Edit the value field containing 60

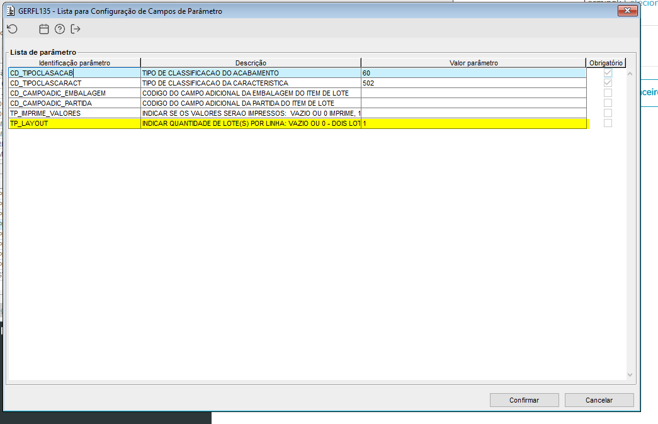[474, 73]
